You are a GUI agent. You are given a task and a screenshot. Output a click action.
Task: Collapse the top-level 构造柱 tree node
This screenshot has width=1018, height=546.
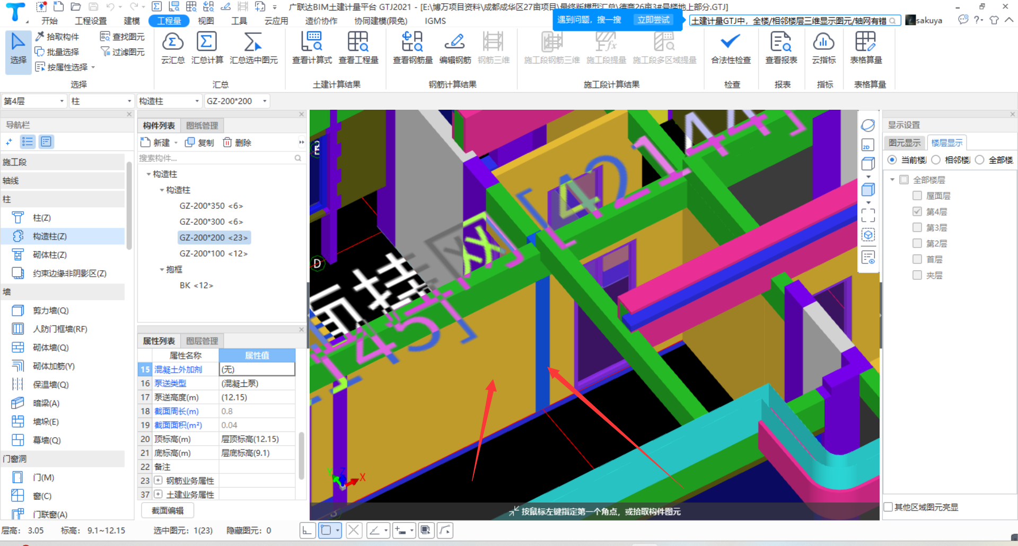[149, 174]
